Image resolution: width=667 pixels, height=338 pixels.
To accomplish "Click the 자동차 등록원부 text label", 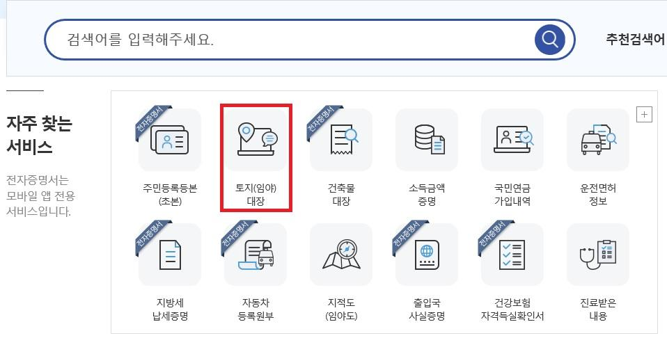I will coord(256,309).
